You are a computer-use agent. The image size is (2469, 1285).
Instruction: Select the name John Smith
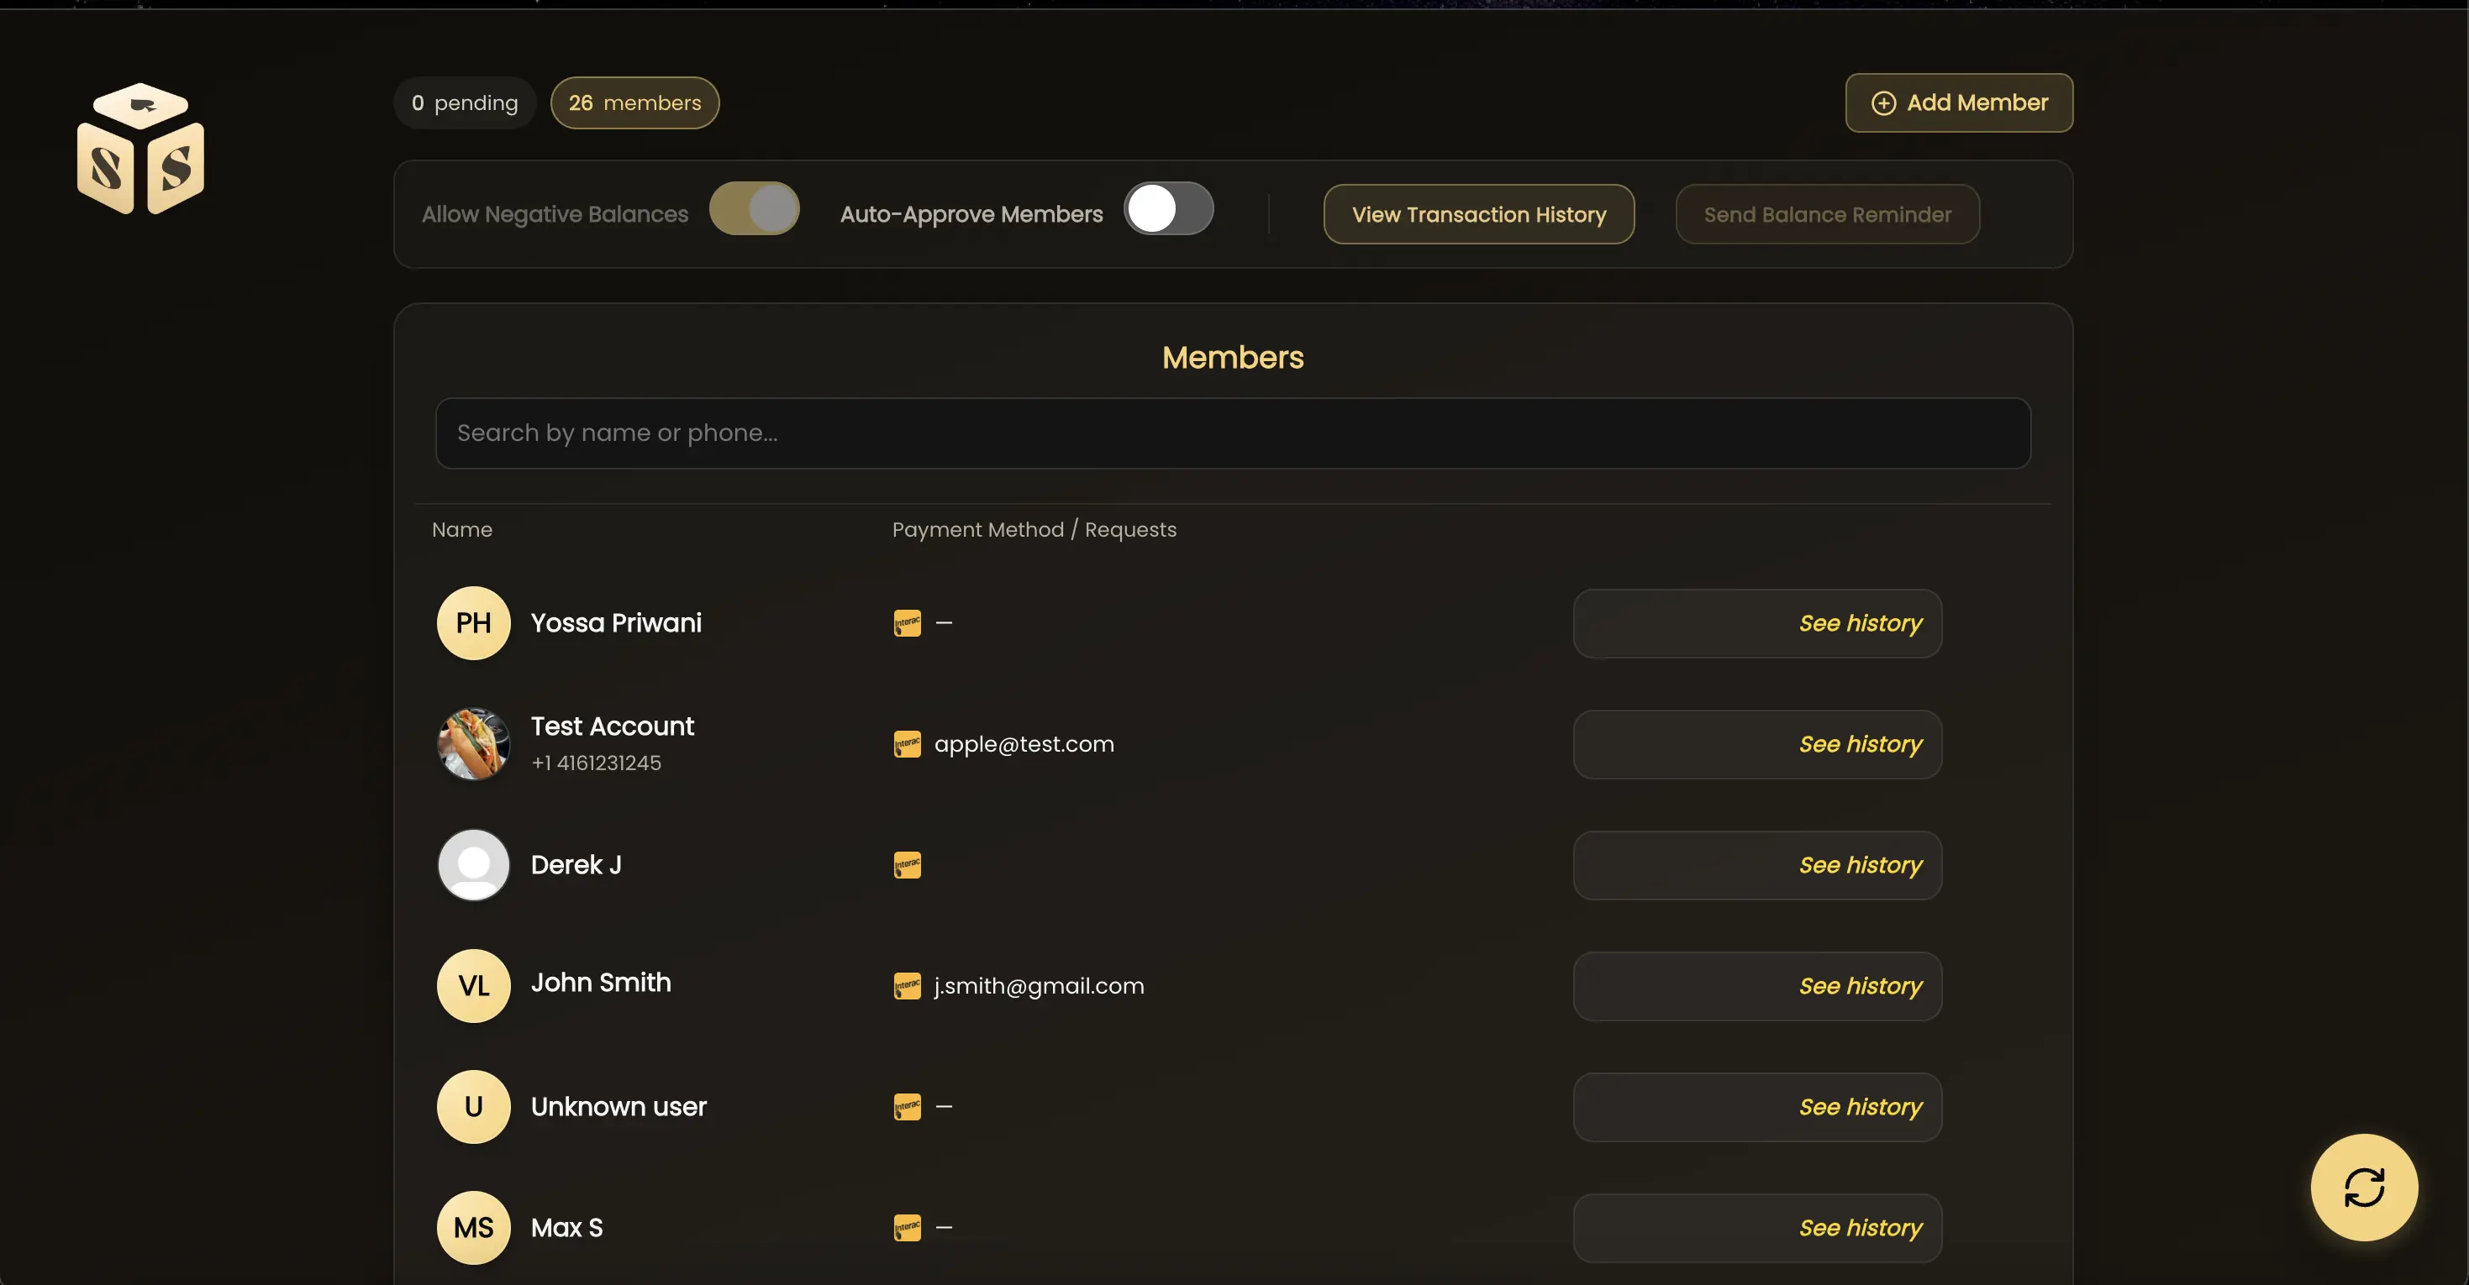[601, 982]
